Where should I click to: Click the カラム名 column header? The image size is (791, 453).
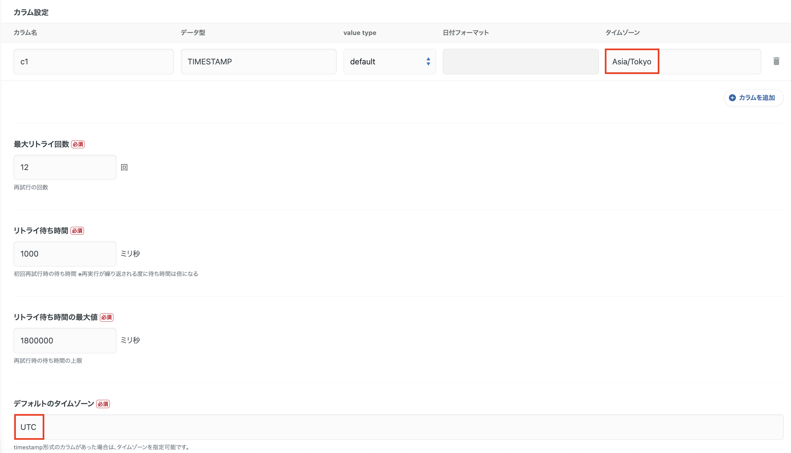pyautogui.click(x=25, y=33)
